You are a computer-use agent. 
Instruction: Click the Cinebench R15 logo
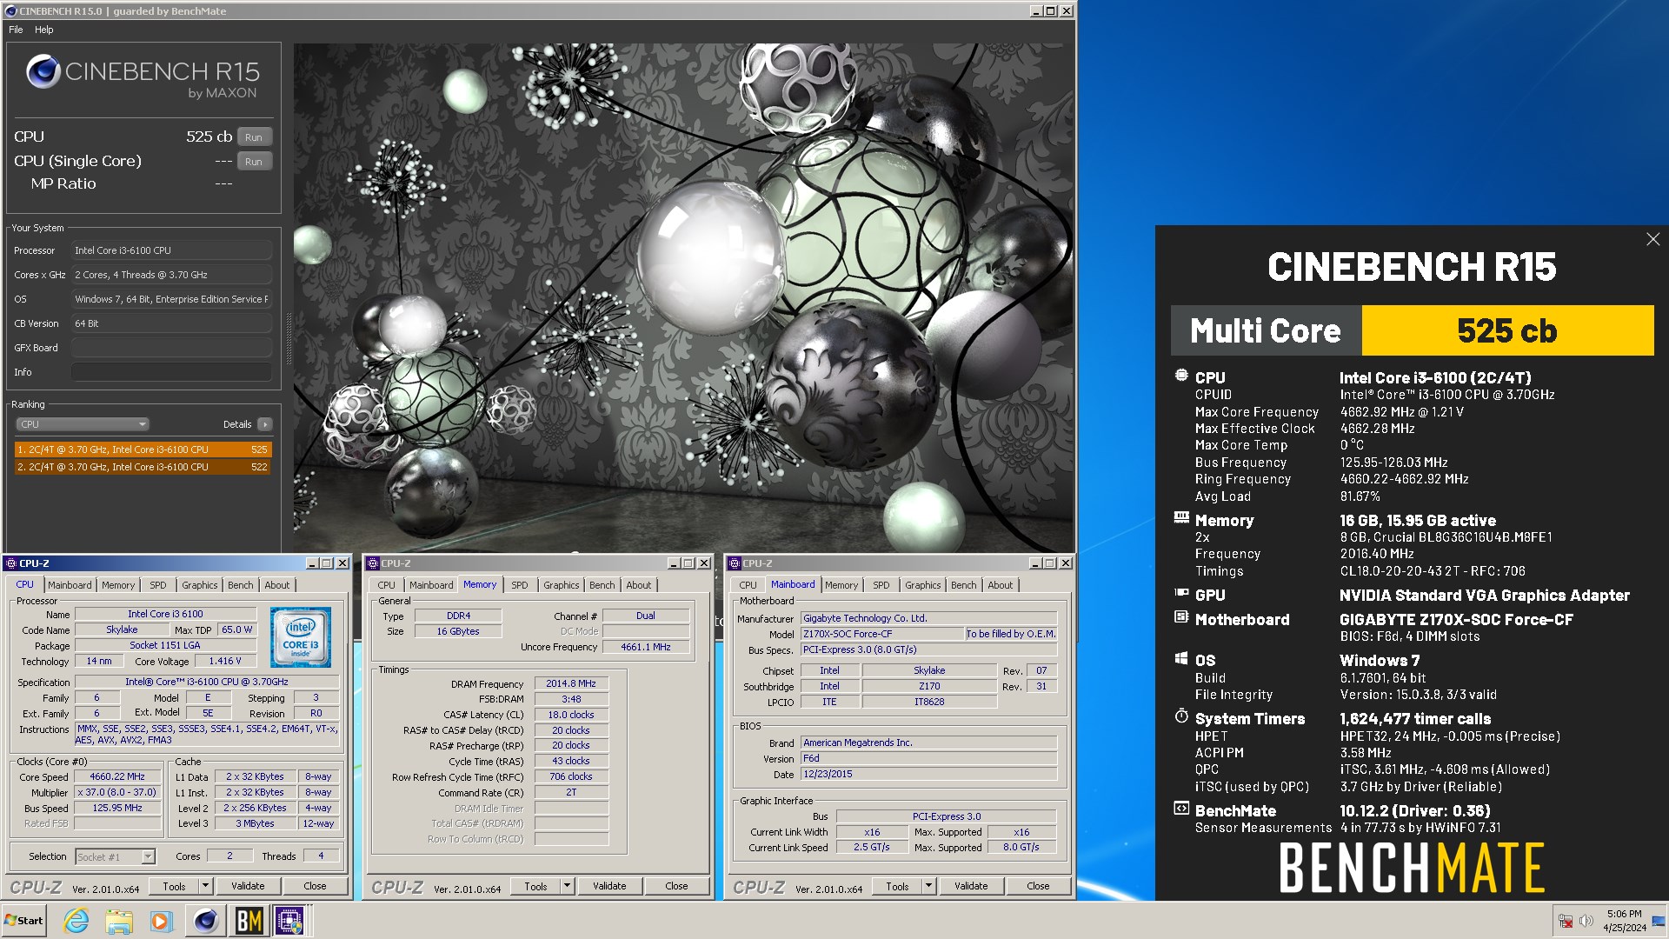143,77
